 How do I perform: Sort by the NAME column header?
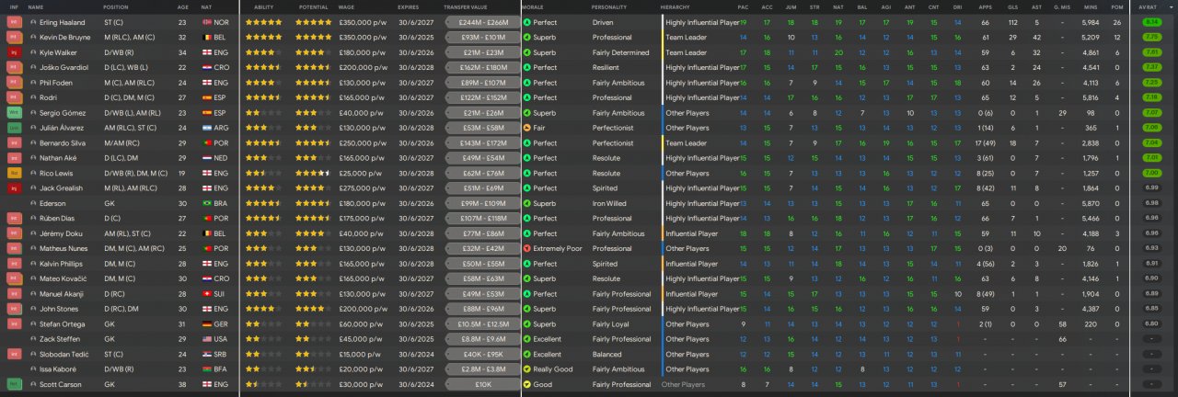tap(36, 6)
